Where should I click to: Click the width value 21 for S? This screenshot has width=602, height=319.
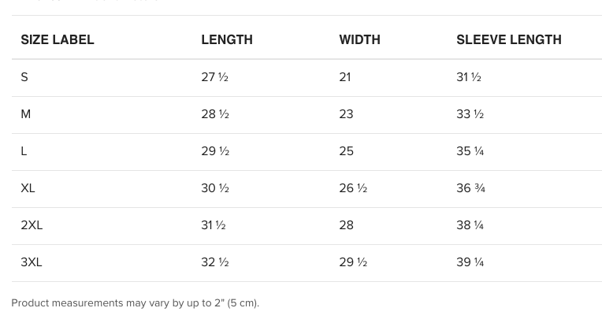pos(345,77)
